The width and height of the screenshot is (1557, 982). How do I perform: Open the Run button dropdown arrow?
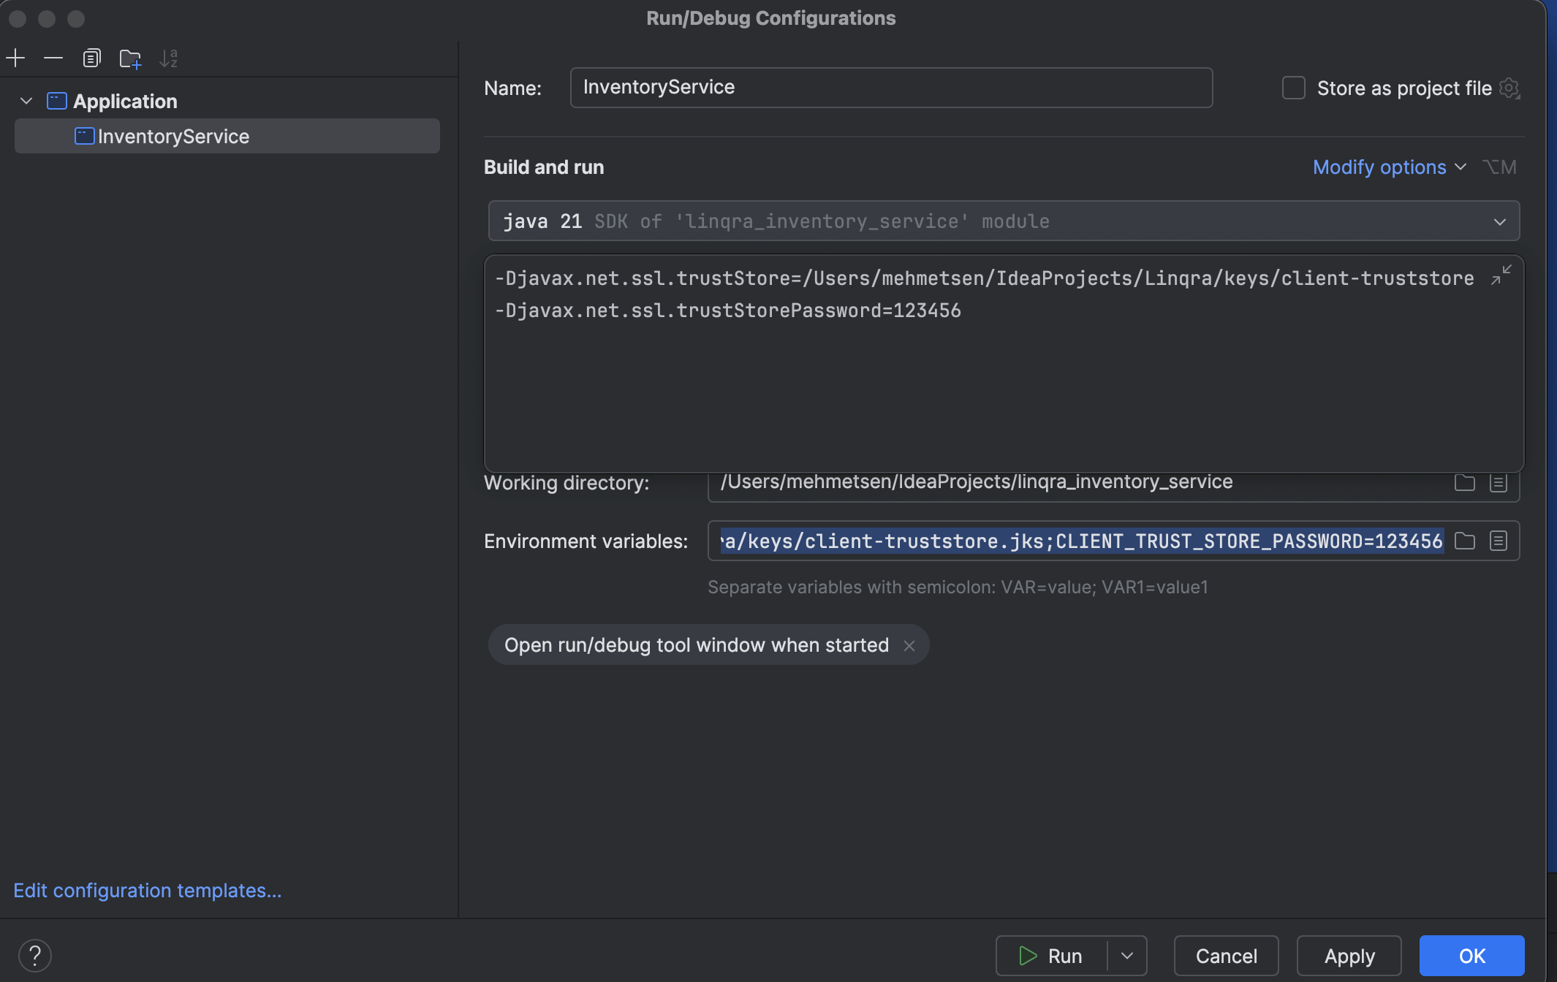(1127, 956)
